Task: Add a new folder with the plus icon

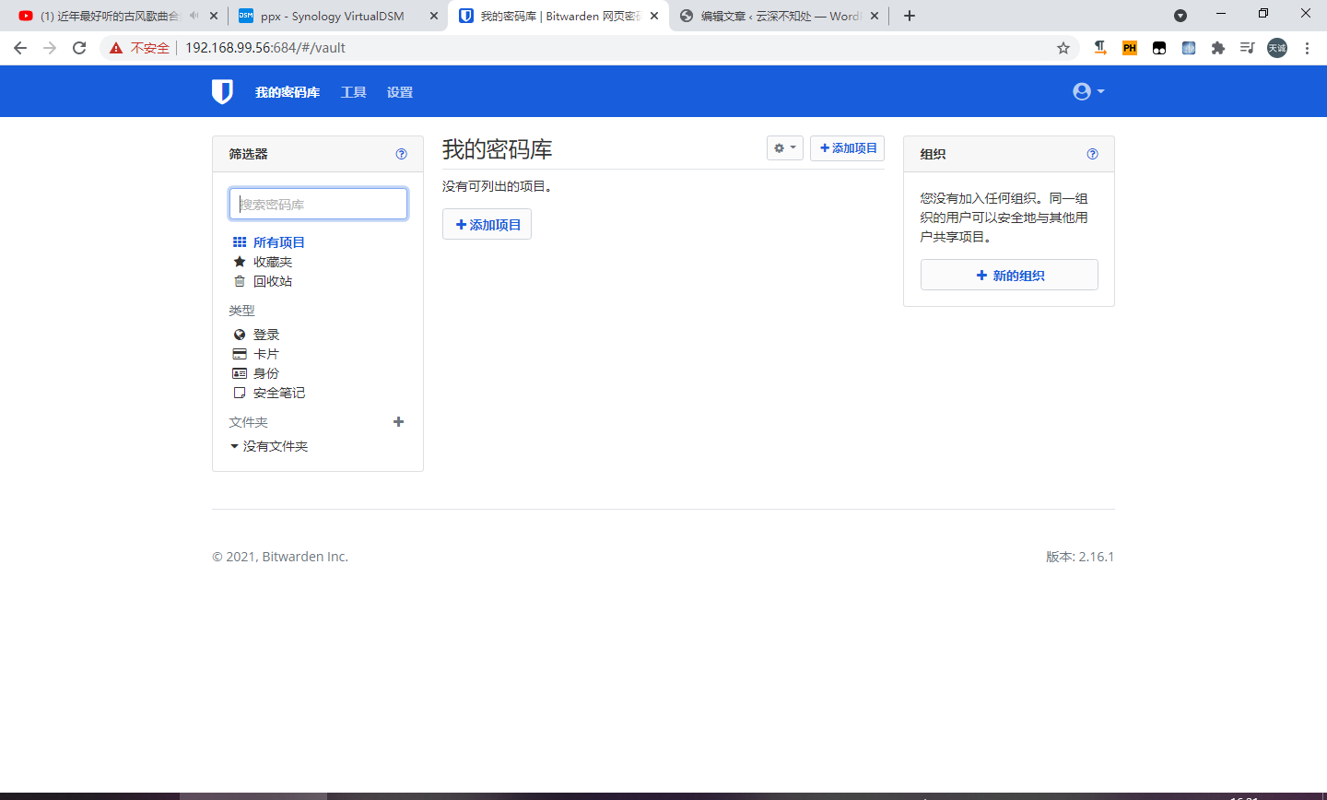Action: pyautogui.click(x=398, y=421)
